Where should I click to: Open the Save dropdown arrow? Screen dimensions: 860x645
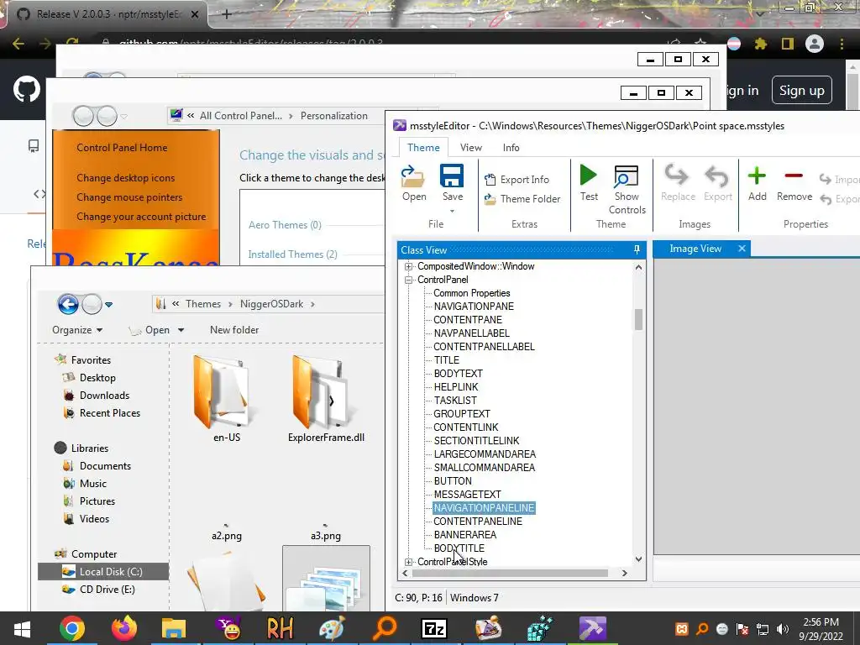[x=452, y=211]
